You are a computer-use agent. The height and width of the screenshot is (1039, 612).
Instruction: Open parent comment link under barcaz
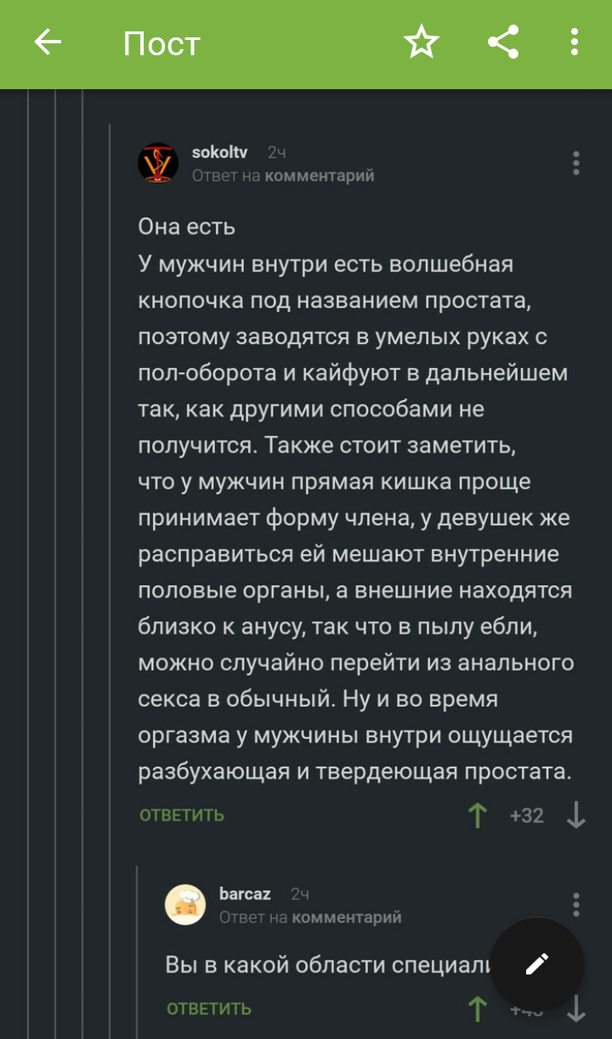click(x=346, y=918)
